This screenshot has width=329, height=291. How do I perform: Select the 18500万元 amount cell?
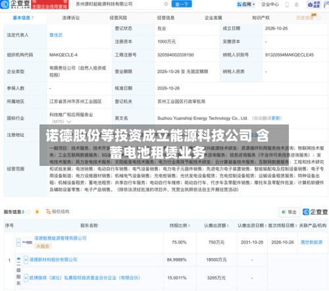(x=216, y=260)
